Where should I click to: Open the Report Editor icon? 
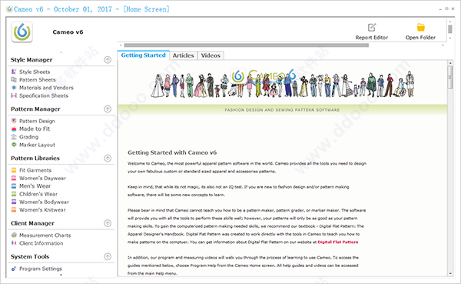(372, 28)
